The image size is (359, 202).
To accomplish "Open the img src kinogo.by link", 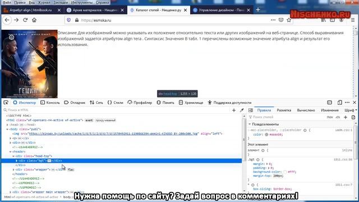I will click(x=113, y=134).
